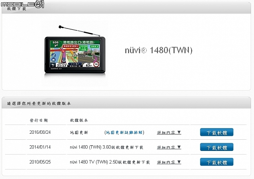Click the nüvi® 1480(TWN) product title
Screen dimensions: 254x179
pos(159,50)
